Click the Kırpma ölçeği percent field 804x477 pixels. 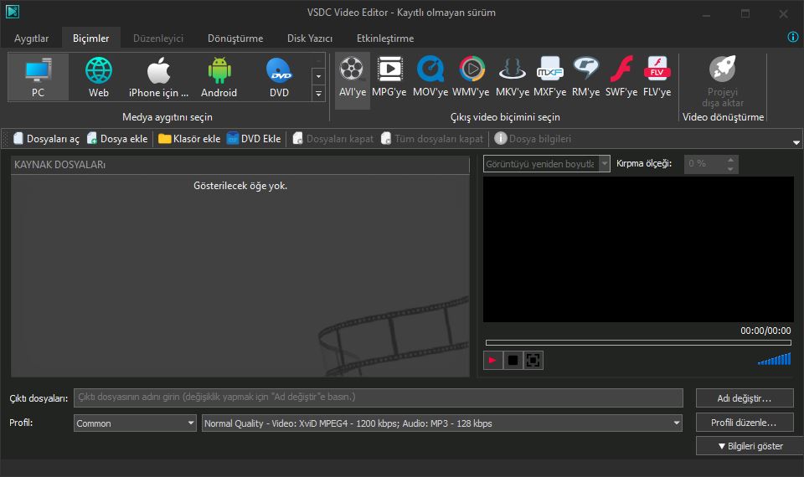coord(704,164)
